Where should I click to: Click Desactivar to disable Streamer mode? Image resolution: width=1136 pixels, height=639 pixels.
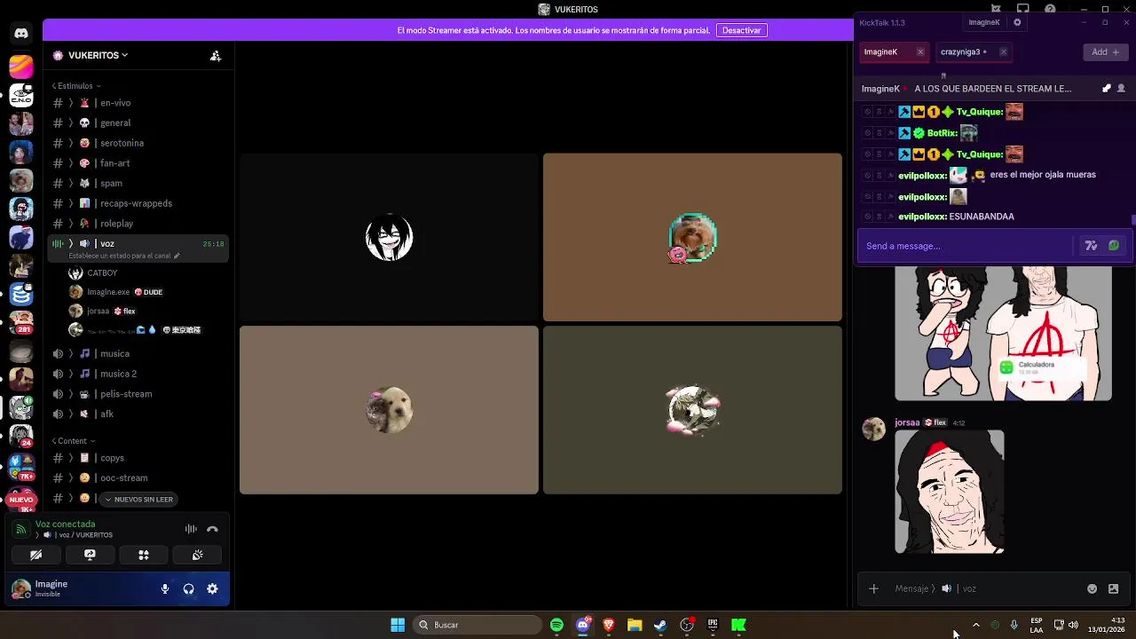click(x=741, y=30)
